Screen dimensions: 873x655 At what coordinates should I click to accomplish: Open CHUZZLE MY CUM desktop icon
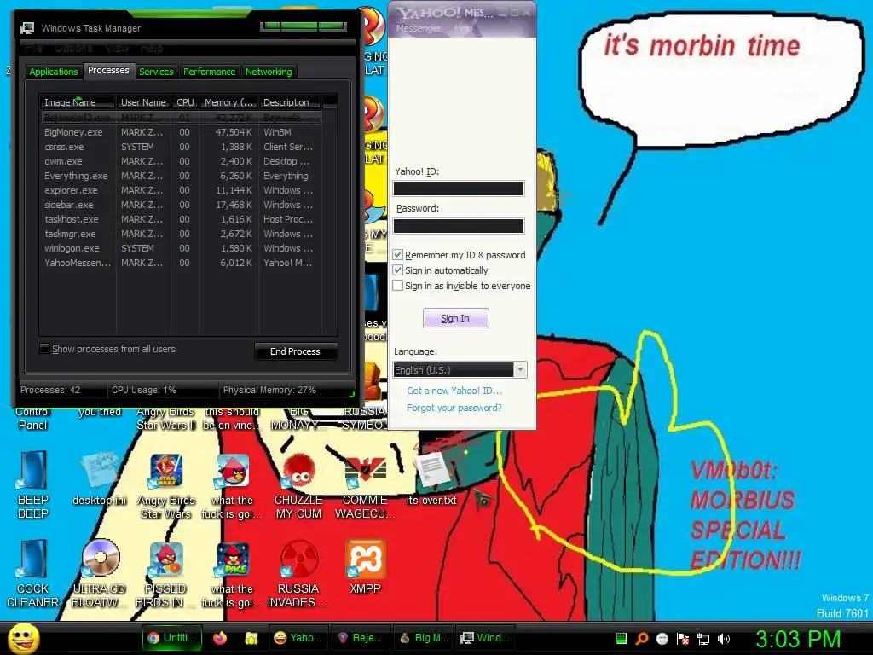click(298, 485)
